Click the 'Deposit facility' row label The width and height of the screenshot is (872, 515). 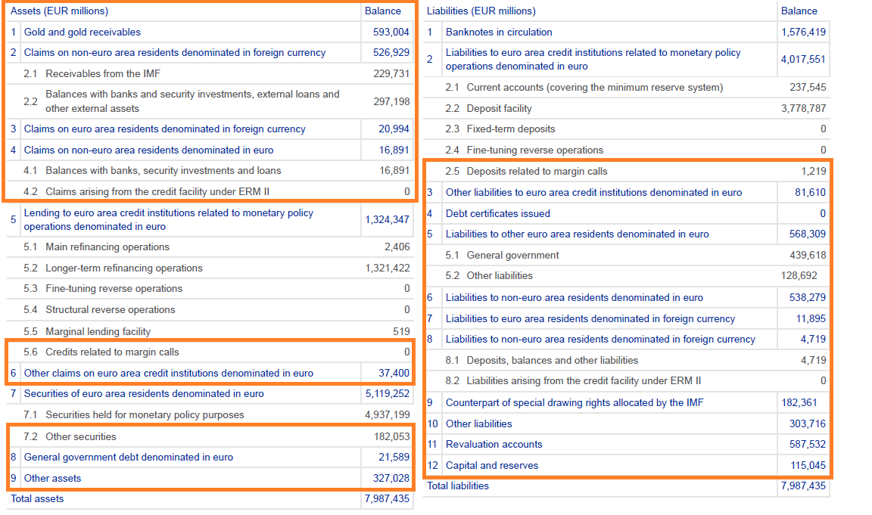pos(499,108)
